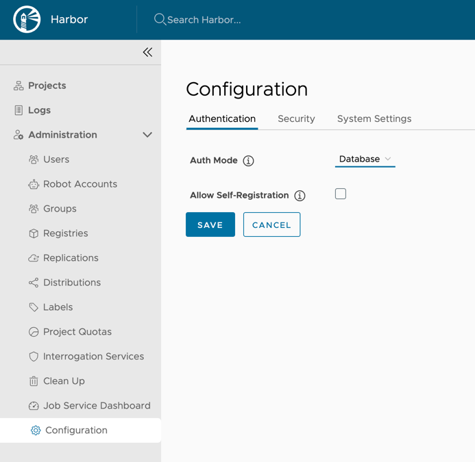Click the Registries cube icon
475x462 pixels.
tap(34, 233)
